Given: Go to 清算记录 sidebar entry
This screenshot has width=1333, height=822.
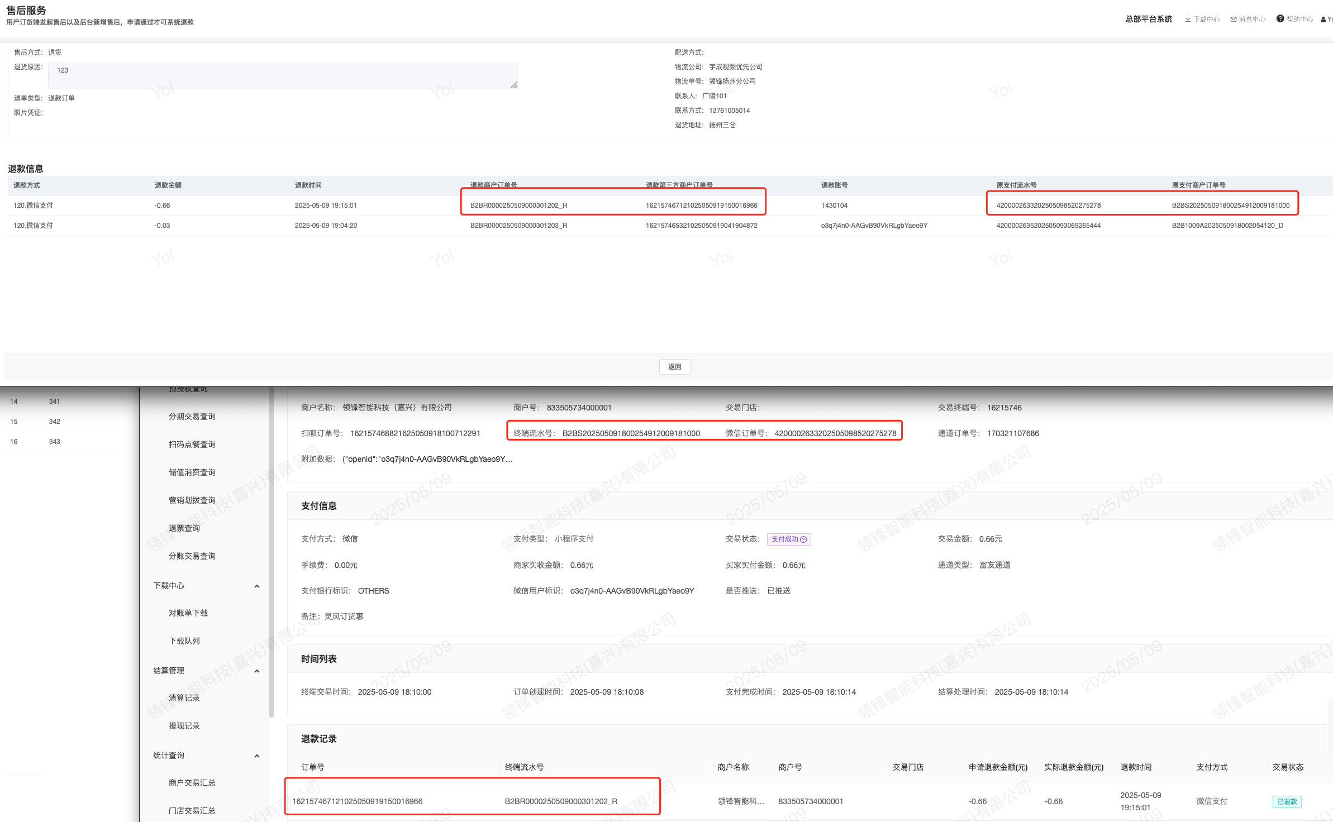Looking at the screenshot, I should [x=184, y=698].
